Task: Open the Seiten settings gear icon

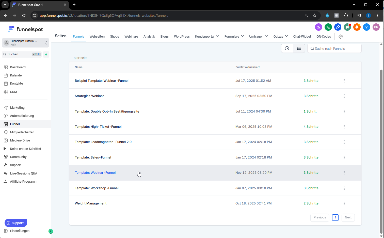Action: pos(341,37)
